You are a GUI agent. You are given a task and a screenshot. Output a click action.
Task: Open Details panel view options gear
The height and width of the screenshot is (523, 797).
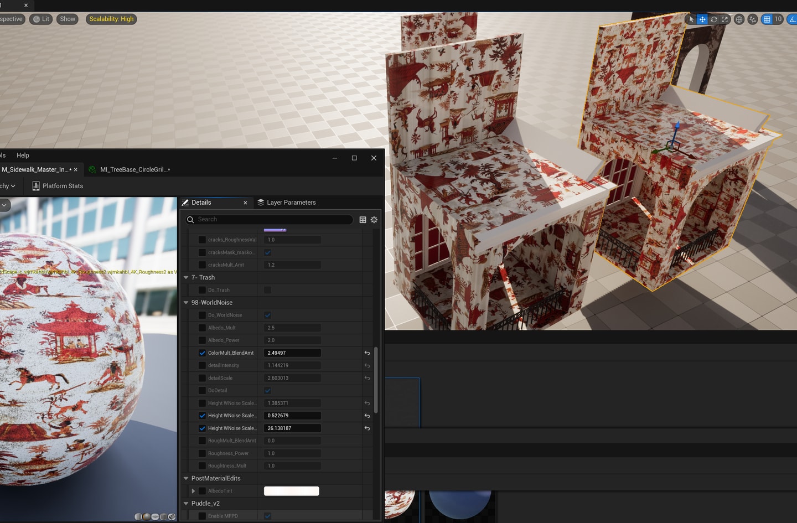(x=374, y=220)
